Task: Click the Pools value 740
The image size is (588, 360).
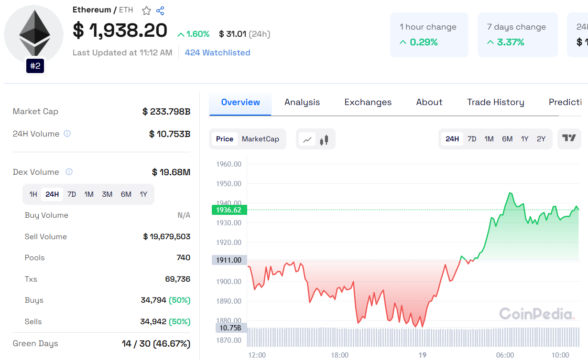Action: (x=184, y=258)
